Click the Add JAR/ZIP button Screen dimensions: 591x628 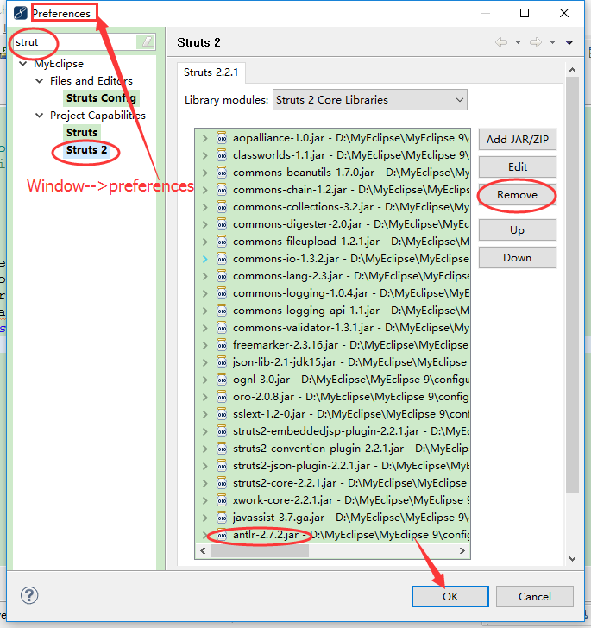[518, 140]
